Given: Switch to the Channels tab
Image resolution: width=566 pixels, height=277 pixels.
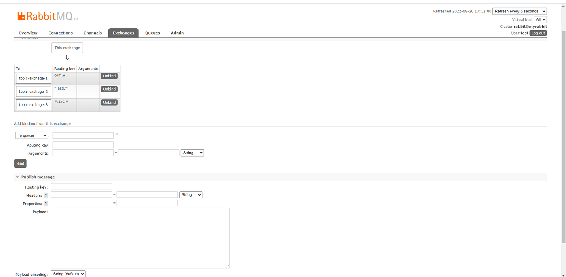Looking at the screenshot, I should click(93, 33).
